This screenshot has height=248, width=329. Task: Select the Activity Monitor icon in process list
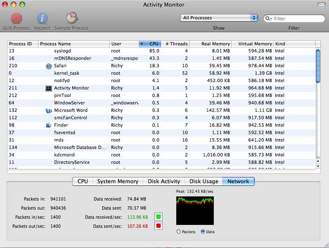[49, 88]
